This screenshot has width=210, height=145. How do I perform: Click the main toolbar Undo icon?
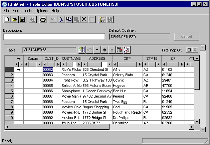click(x=53, y=19)
